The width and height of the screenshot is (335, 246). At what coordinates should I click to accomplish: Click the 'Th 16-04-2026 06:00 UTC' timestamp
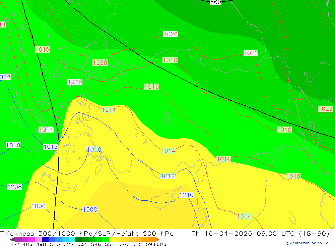(x=243, y=233)
